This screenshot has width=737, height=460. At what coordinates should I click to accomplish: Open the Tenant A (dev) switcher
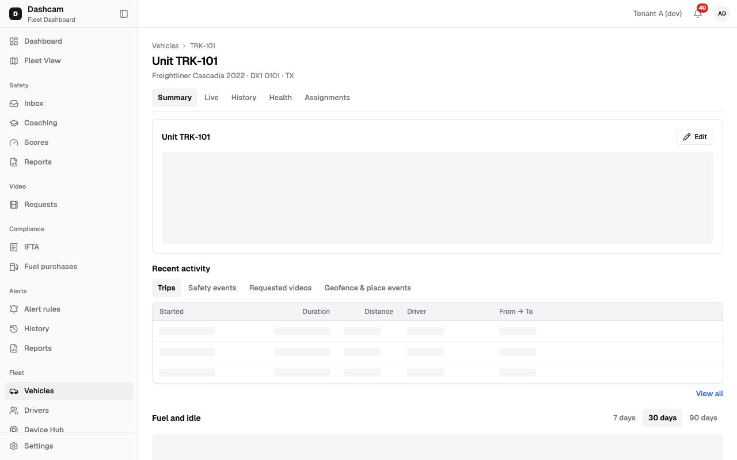tap(658, 14)
